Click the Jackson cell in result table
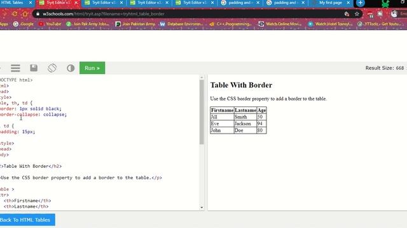 (x=245, y=123)
